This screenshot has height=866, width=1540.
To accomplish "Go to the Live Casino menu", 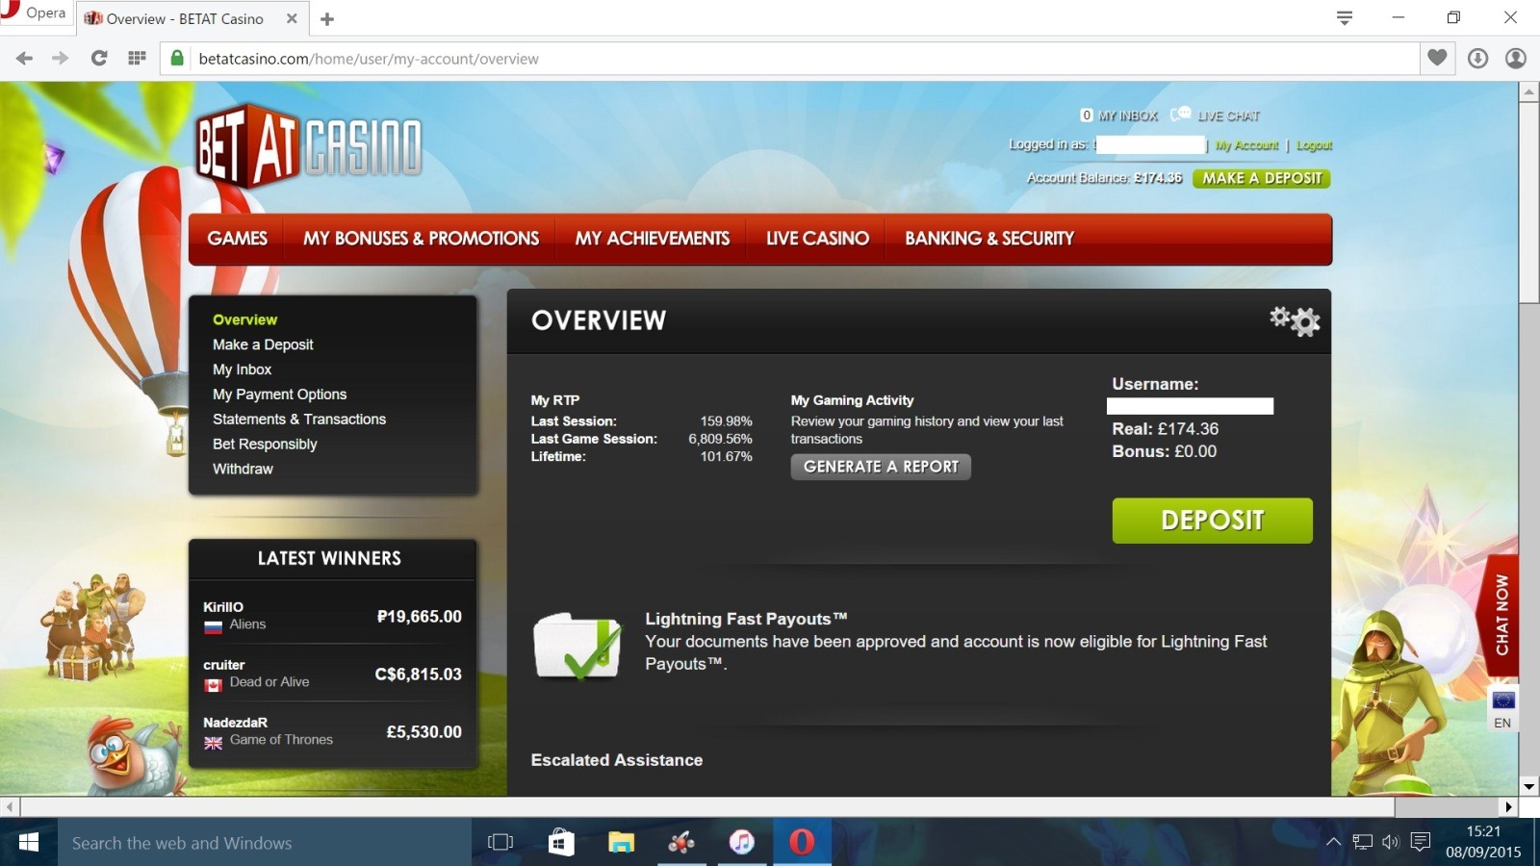I will coord(817,239).
